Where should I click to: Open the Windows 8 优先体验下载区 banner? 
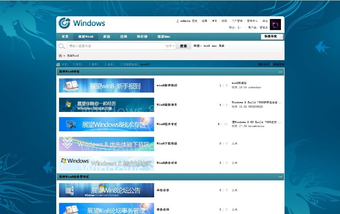(107, 144)
